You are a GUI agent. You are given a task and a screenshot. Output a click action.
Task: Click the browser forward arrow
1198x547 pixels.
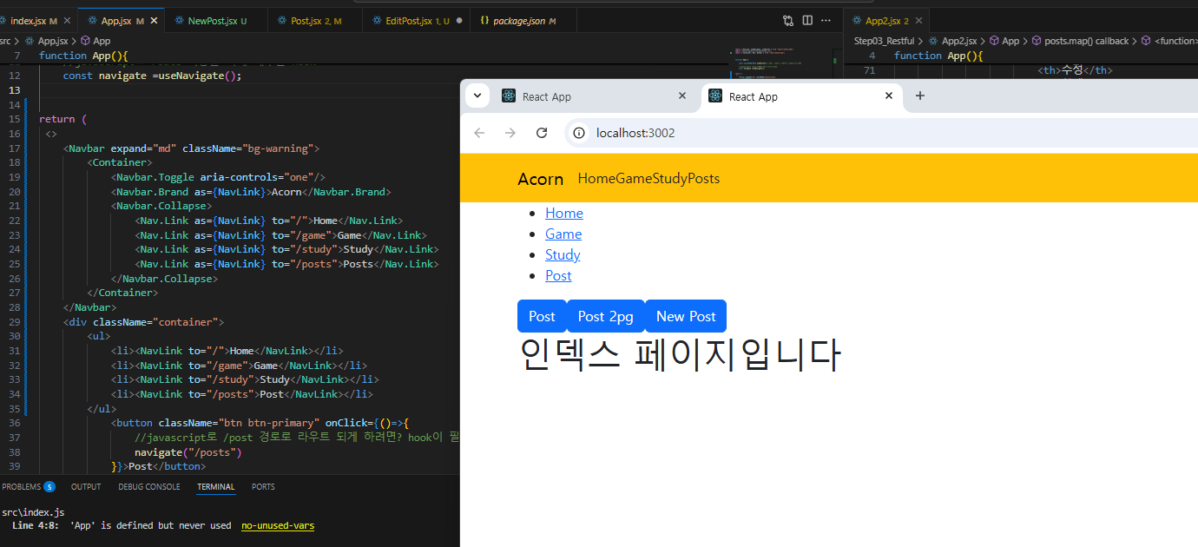(x=510, y=133)
